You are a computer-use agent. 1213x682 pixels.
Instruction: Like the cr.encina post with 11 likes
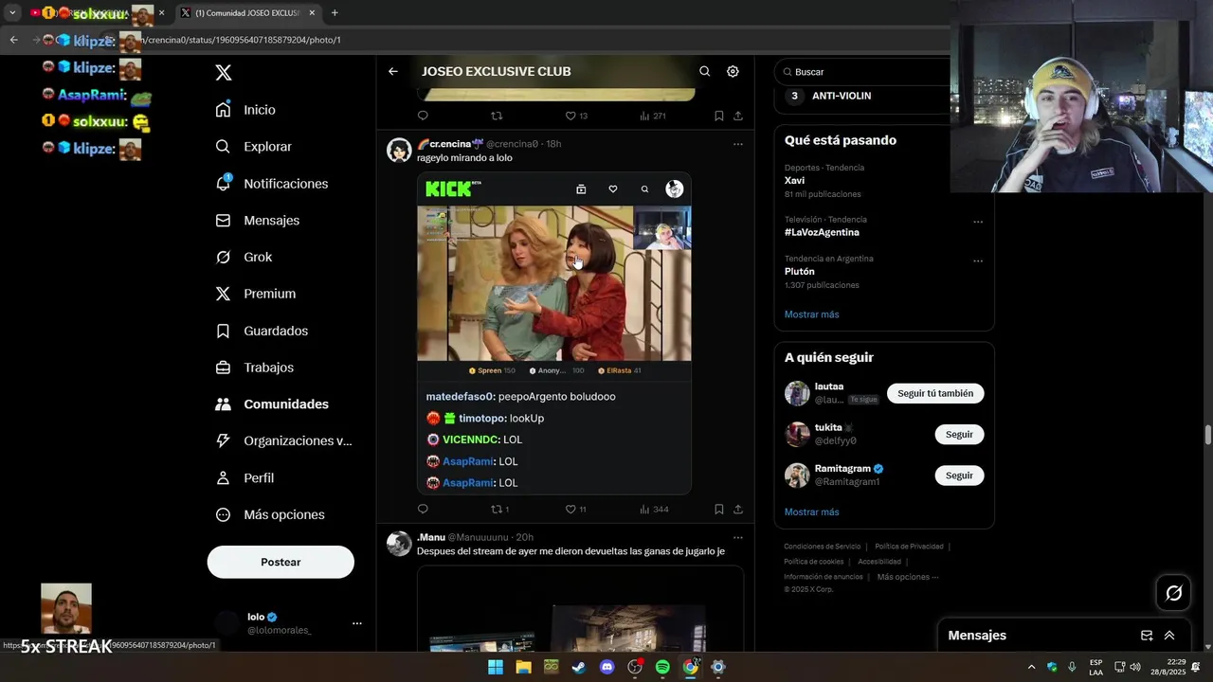[575, 510]
